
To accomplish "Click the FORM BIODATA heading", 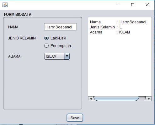I will 18,15.
